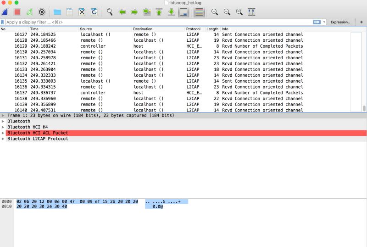
Task: Select packet 16137 Number of Completed Packets
Action: [175, 93]
